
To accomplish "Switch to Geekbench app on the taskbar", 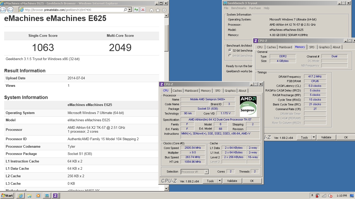I will 47,196.
